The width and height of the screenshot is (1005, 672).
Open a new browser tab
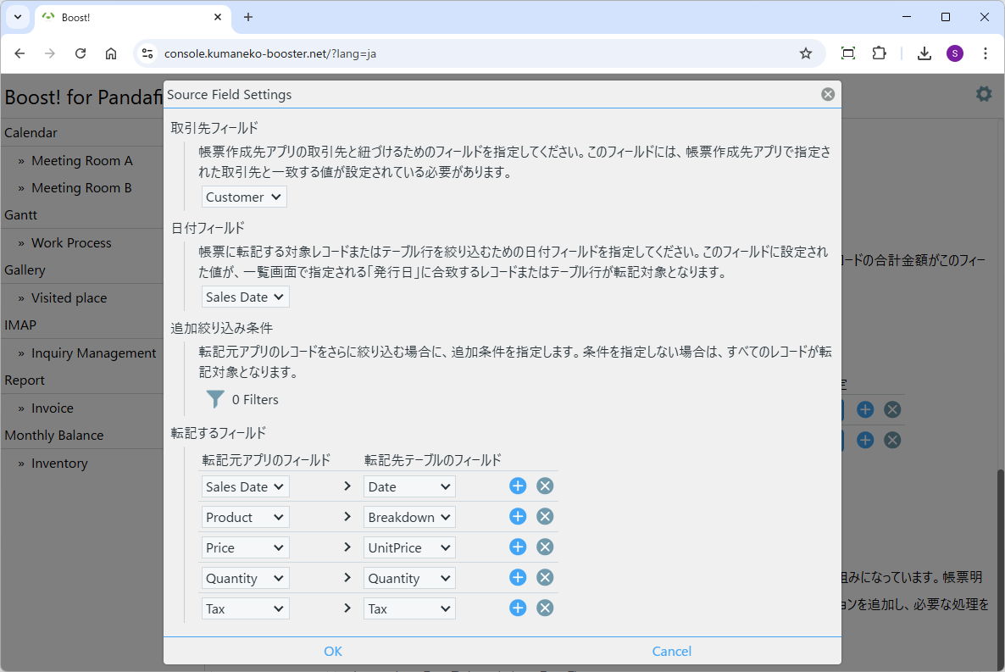pos(248,17)
